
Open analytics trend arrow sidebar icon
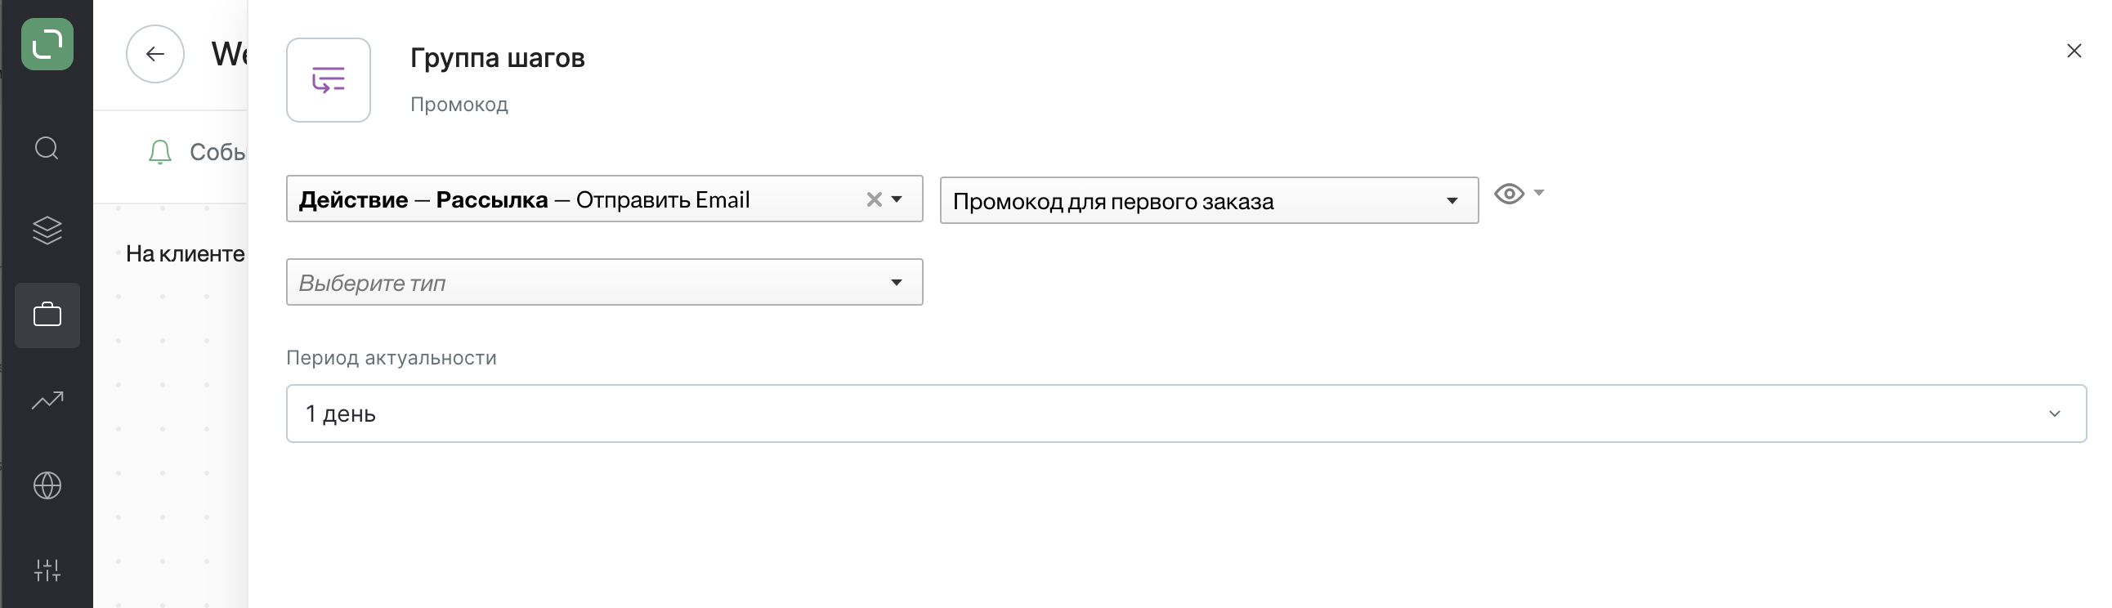coord(47,400)
